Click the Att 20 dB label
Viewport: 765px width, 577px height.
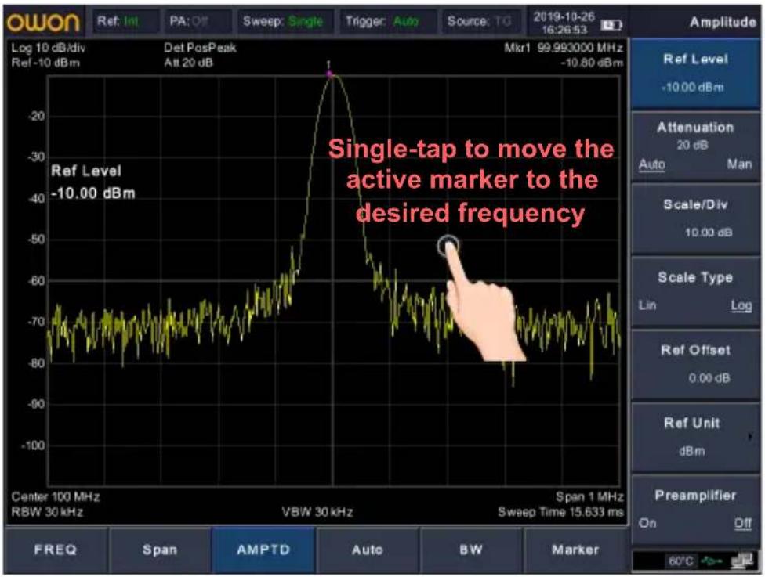(x=188, y=63)
